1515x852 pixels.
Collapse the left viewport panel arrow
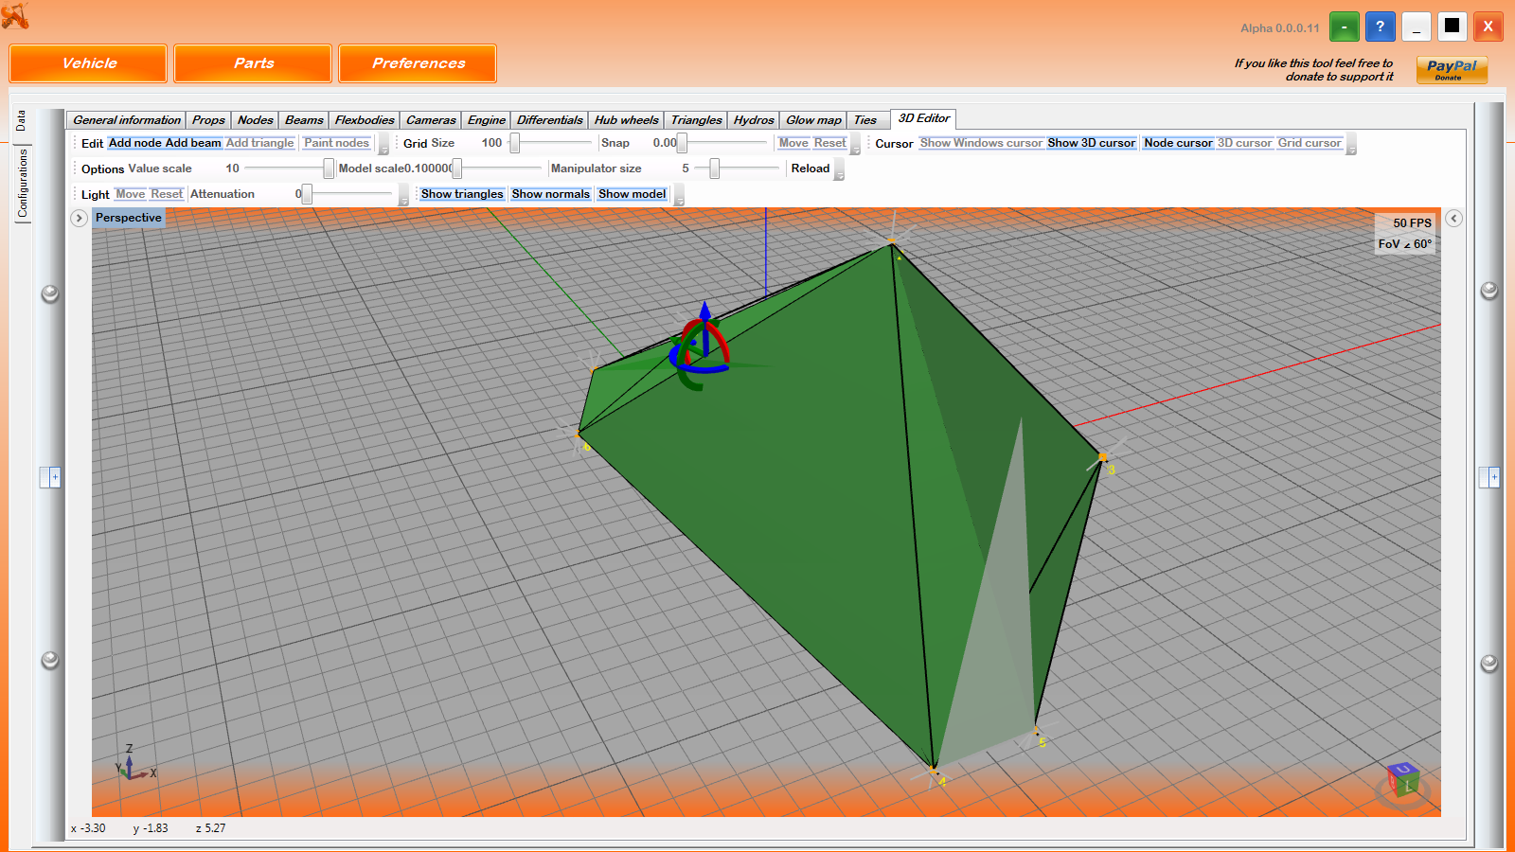pos(79,218)
